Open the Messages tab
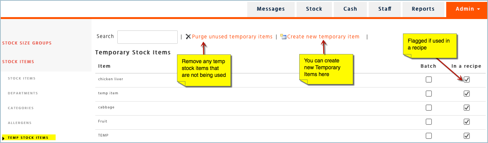This screenshot has width=488, height=143. (x=271, y=10)
